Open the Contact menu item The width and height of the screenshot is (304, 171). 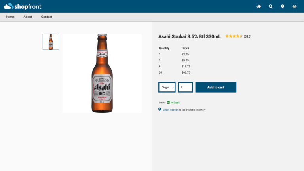(x=47, y=17)
